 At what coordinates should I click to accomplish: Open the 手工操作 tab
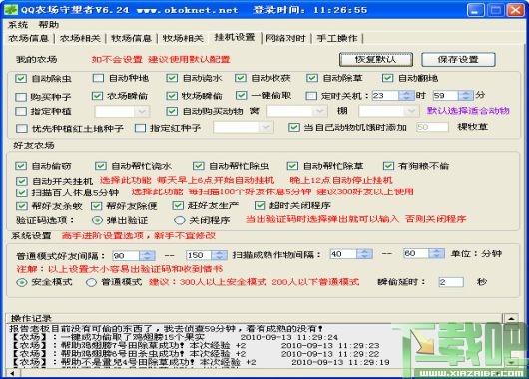pyautogui.click(x=337, y=39)
